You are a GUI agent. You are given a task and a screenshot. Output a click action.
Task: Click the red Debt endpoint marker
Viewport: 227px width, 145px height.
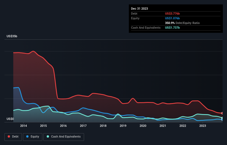click(222, 113)
